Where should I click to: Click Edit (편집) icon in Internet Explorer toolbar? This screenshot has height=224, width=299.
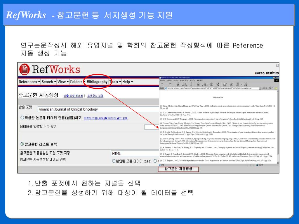coord(238,84)
